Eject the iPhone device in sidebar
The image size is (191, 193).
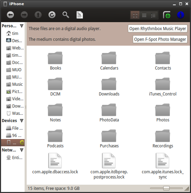click(22, 143)
